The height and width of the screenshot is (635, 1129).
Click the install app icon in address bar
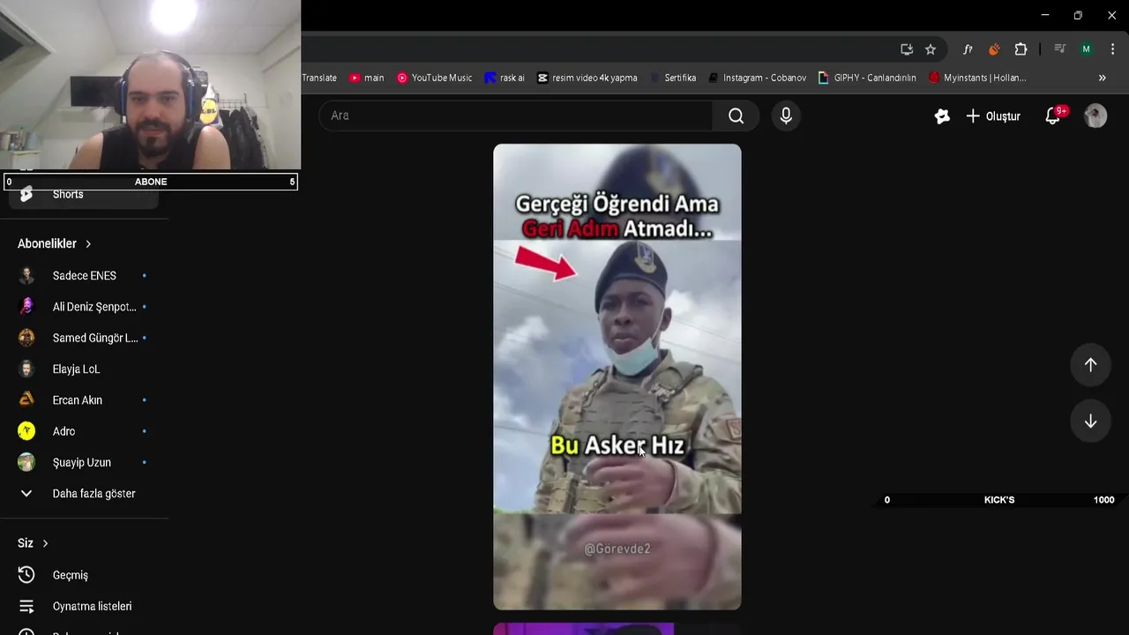tap(907, 49)
